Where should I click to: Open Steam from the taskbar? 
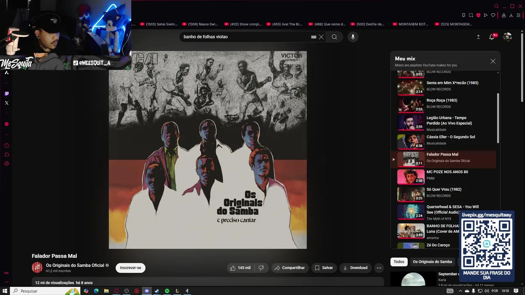point(157,291)
